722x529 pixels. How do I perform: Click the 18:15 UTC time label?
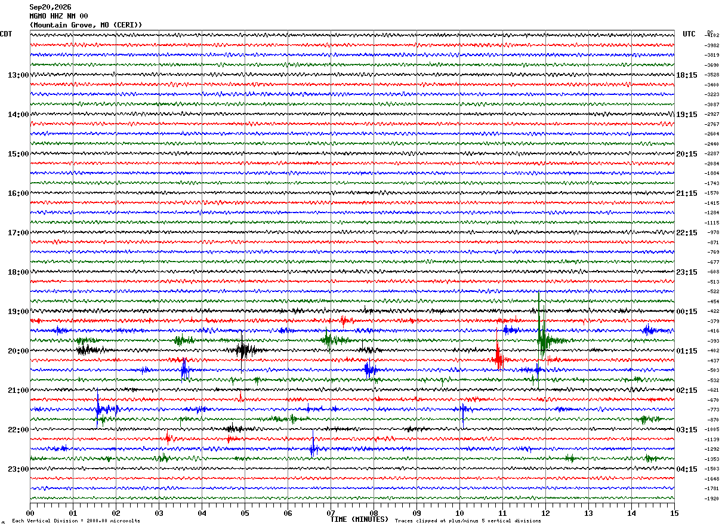click(687, 75)
